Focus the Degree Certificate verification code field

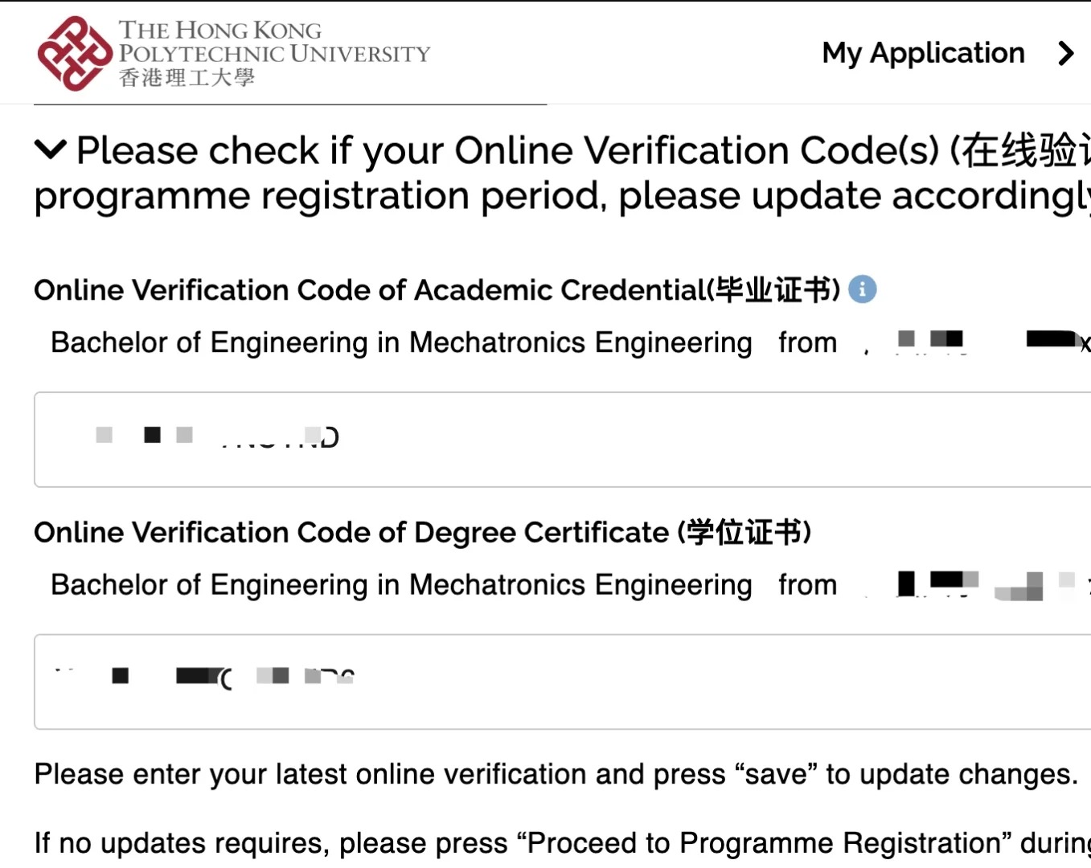(563, 682)
